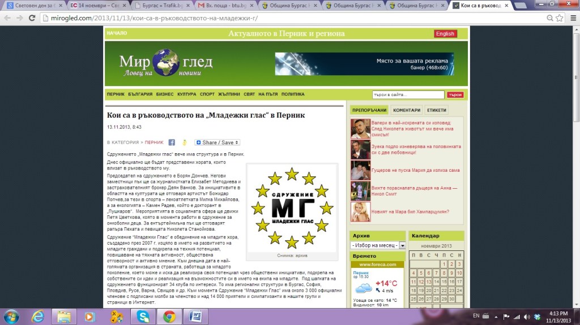Click the site search input field
Screen dimensions: 580x325
(408, 94)
